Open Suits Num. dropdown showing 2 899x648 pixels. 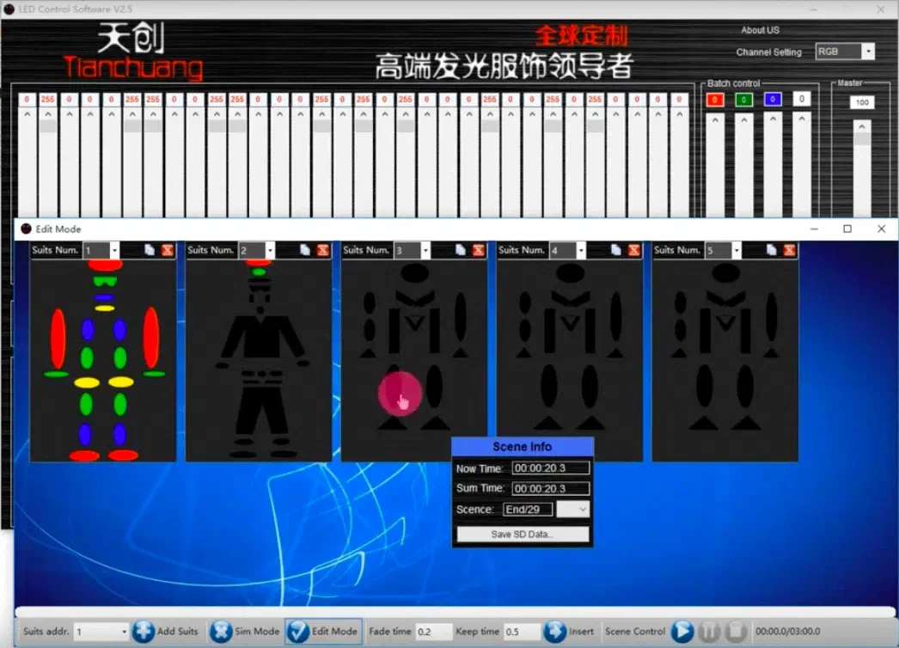[x=270, y=251]
